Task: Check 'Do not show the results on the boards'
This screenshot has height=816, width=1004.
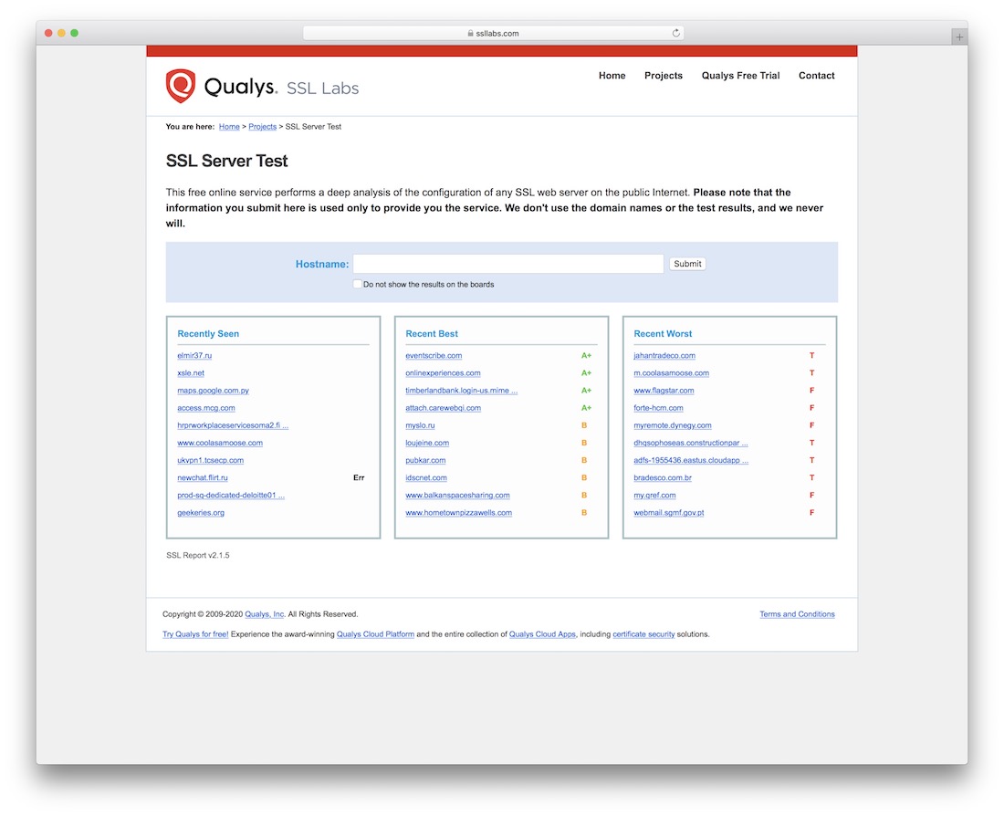Action: coord(357,284)
